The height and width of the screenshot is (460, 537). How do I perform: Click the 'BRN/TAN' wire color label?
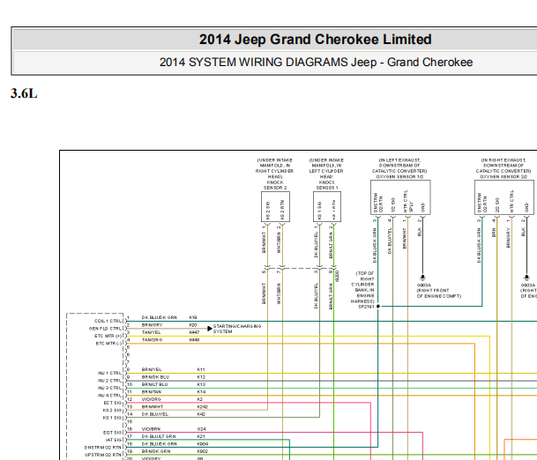151,392
